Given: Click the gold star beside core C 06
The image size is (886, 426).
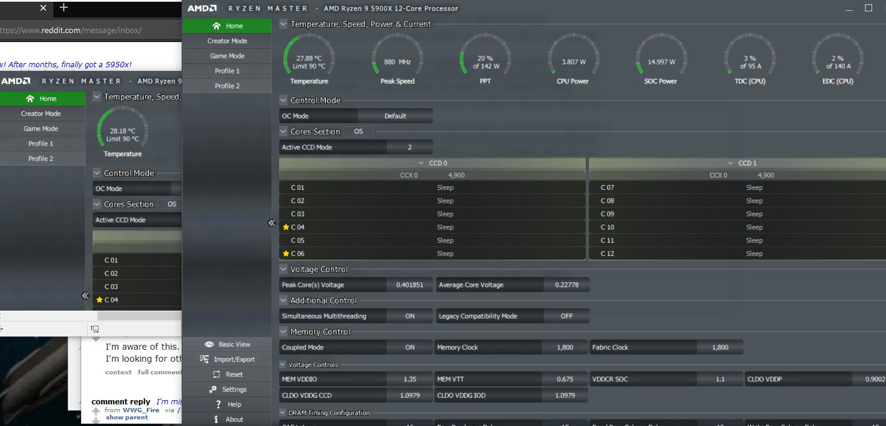Looking at the screenshot, I should pyautogui.click(x=286, y=254).
